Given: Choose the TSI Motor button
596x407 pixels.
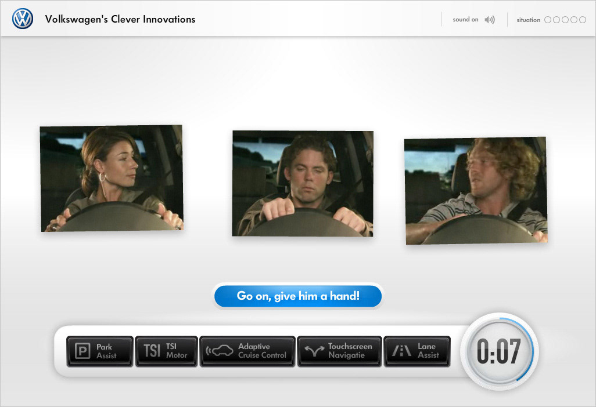Looking at the screenshot, I should [166, 351].
